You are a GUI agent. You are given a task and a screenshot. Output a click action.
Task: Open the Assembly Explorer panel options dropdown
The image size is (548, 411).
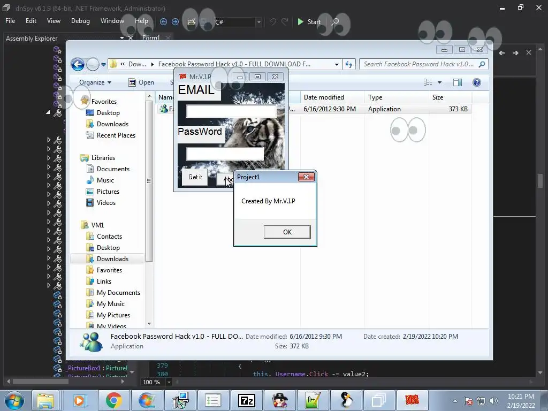point(122,38)
